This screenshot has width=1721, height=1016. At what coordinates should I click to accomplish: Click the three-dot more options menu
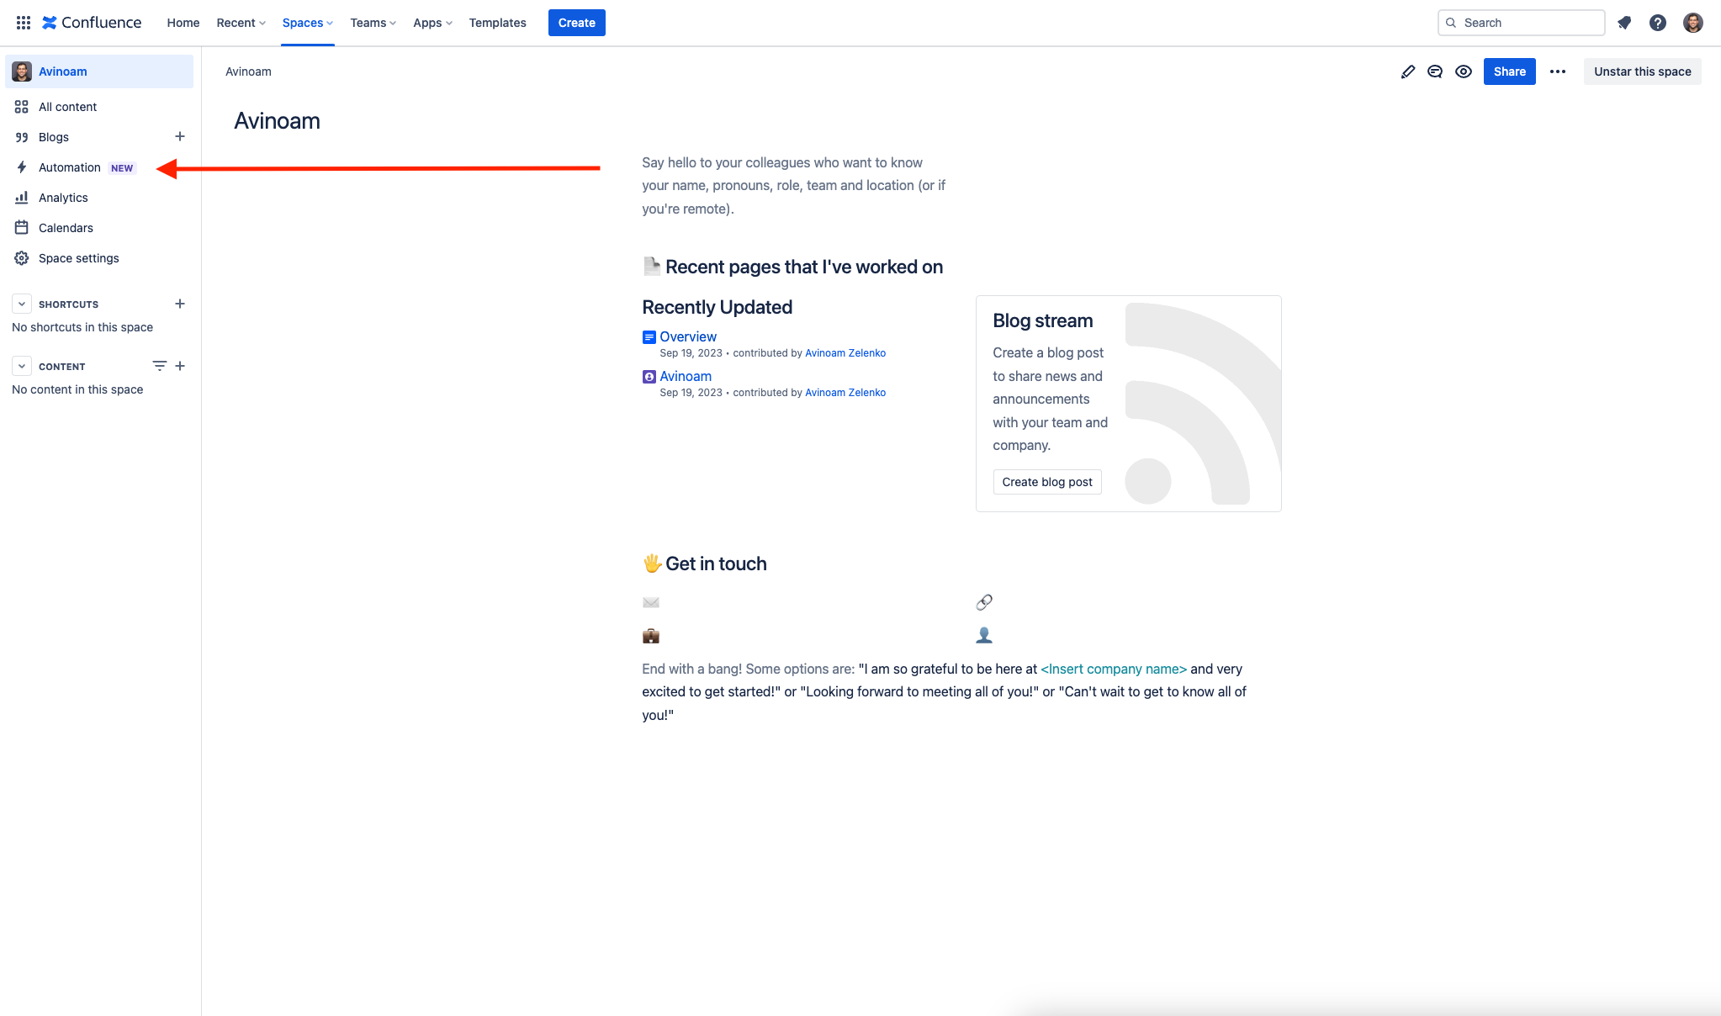tap(1558, 70)
